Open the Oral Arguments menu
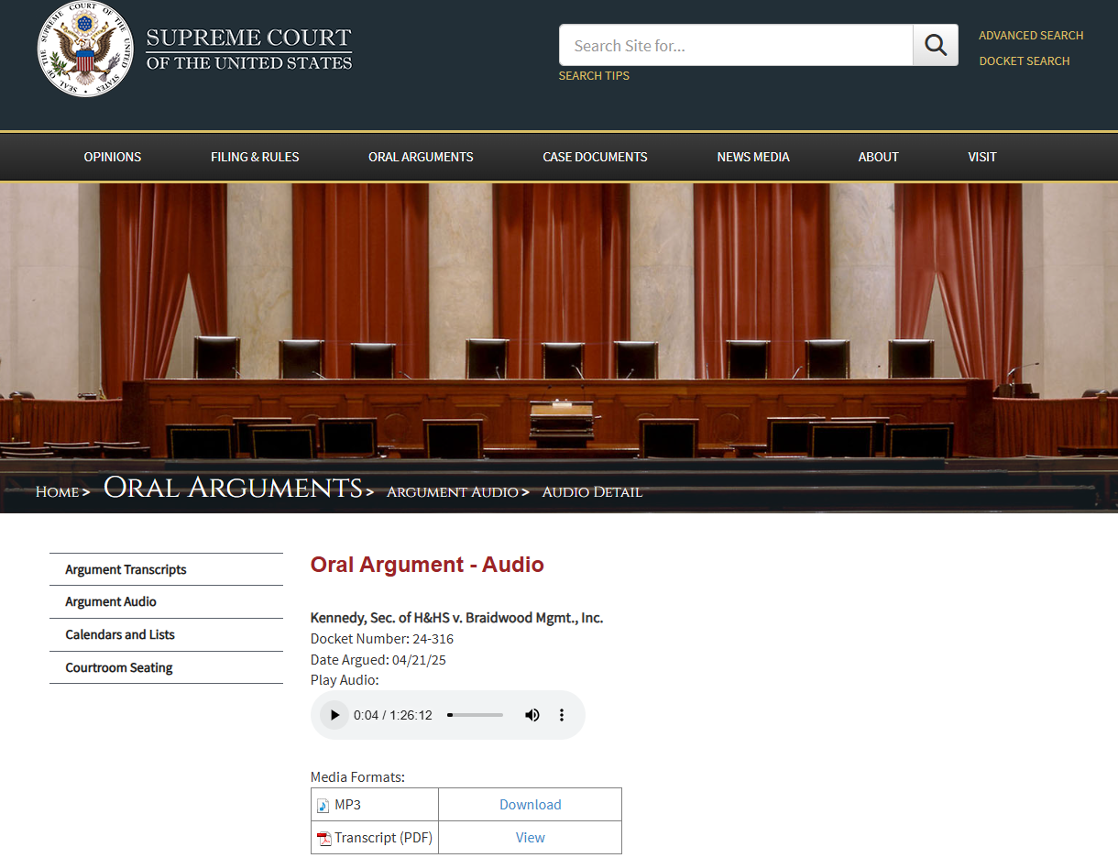The height and width of the screenshot is (858, 1118). (421, 157)
